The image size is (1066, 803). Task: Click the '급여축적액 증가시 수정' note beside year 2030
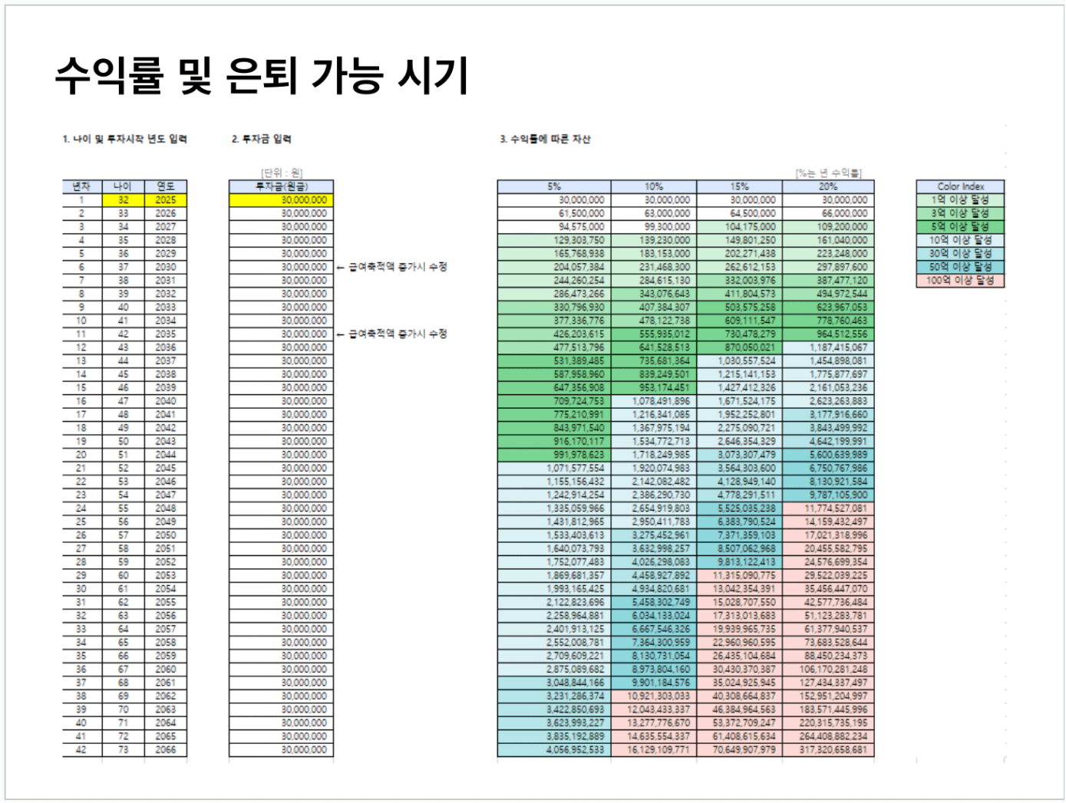coord(398,267)
